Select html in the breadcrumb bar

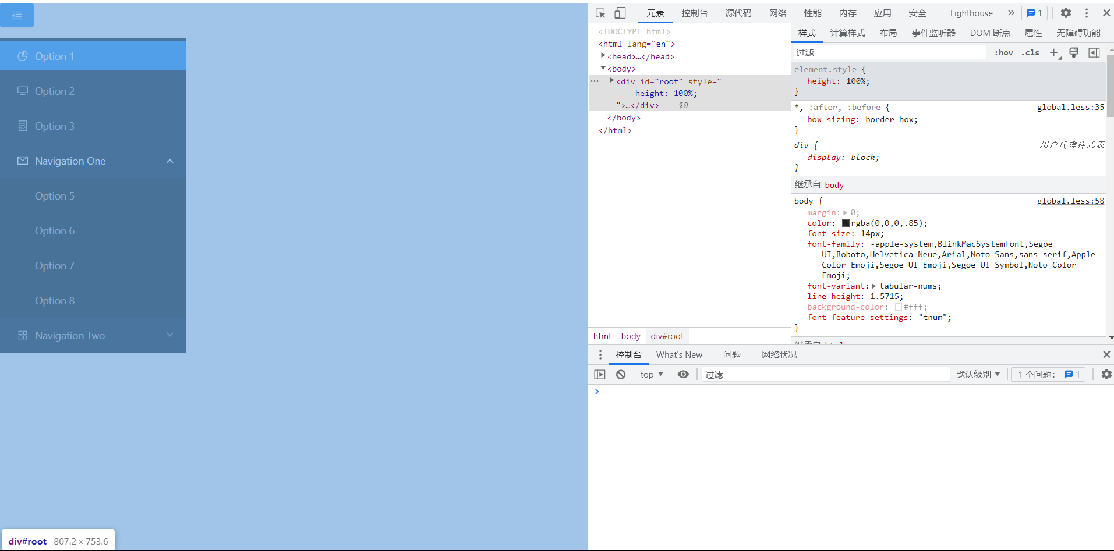tap(602, 336)
